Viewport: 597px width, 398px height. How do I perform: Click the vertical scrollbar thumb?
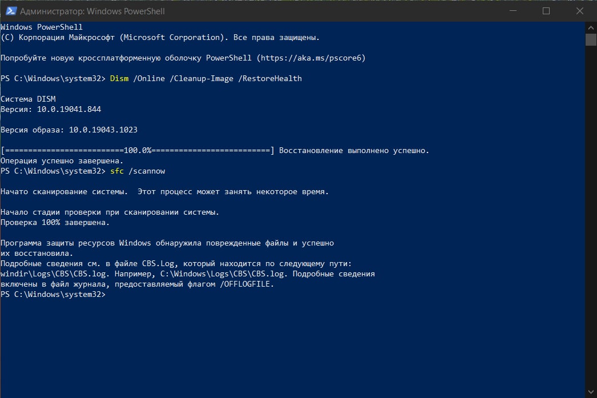click(x=591, y=39)
